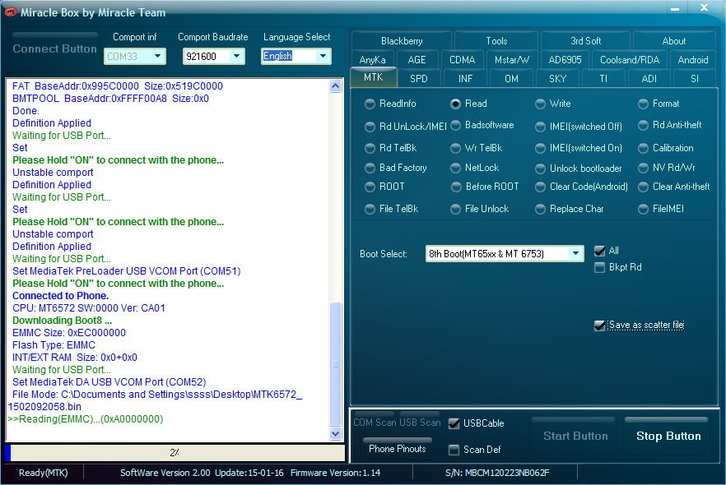The width and height of the screenshot is (726, 485).
Task: Switch to the SKY tab
Action: tap(557, 79)
